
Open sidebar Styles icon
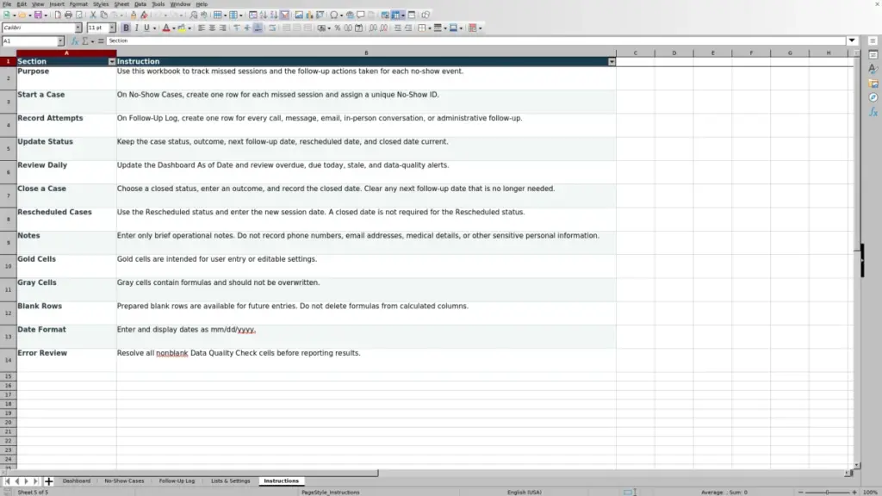tap(873, 69)
